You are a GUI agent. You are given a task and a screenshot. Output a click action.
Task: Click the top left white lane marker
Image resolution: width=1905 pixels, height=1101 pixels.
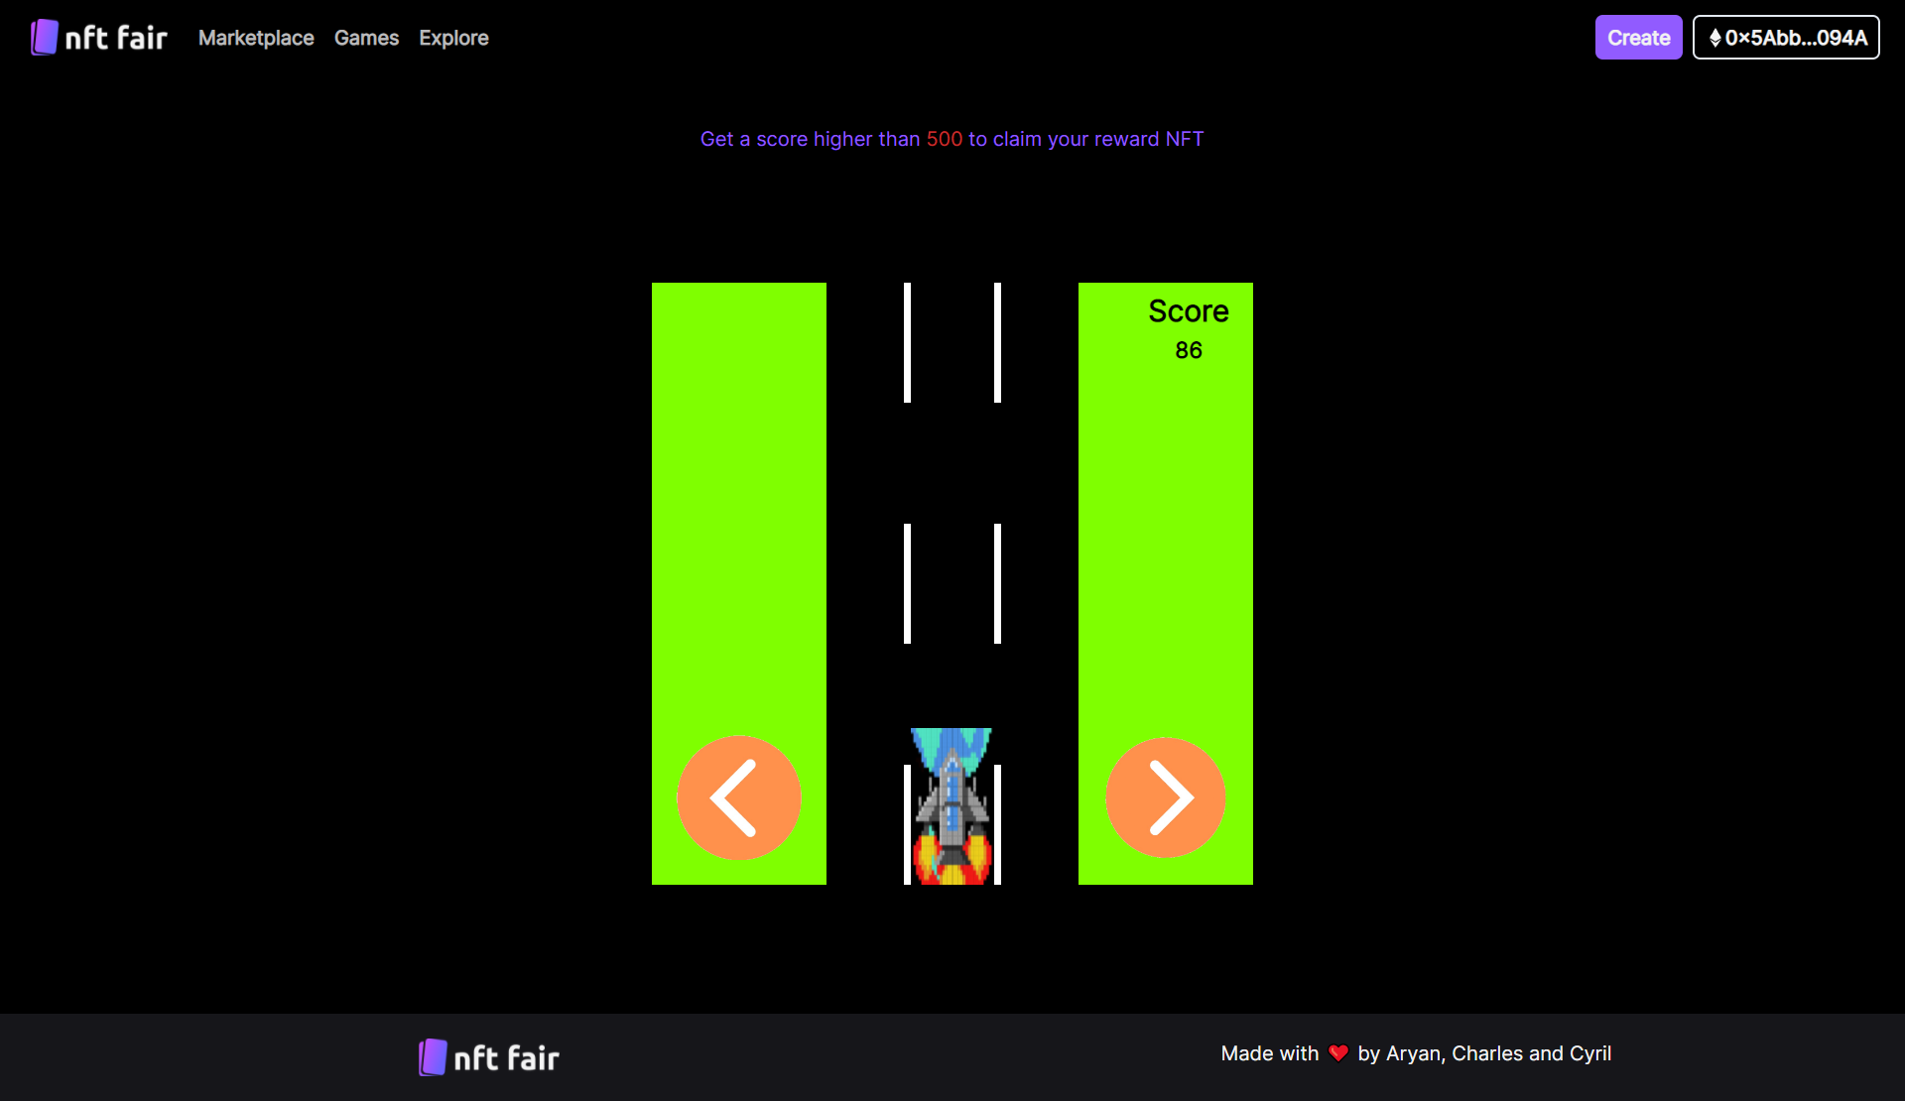click(907, 342)
